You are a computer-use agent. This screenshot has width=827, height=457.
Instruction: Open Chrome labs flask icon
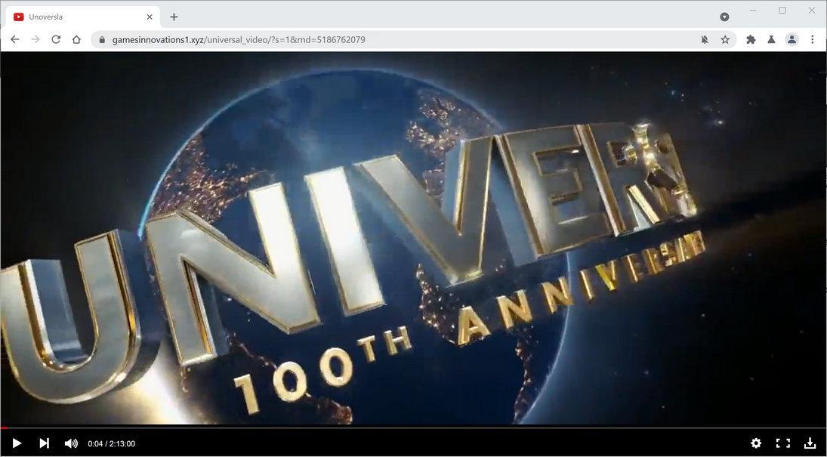771,39
